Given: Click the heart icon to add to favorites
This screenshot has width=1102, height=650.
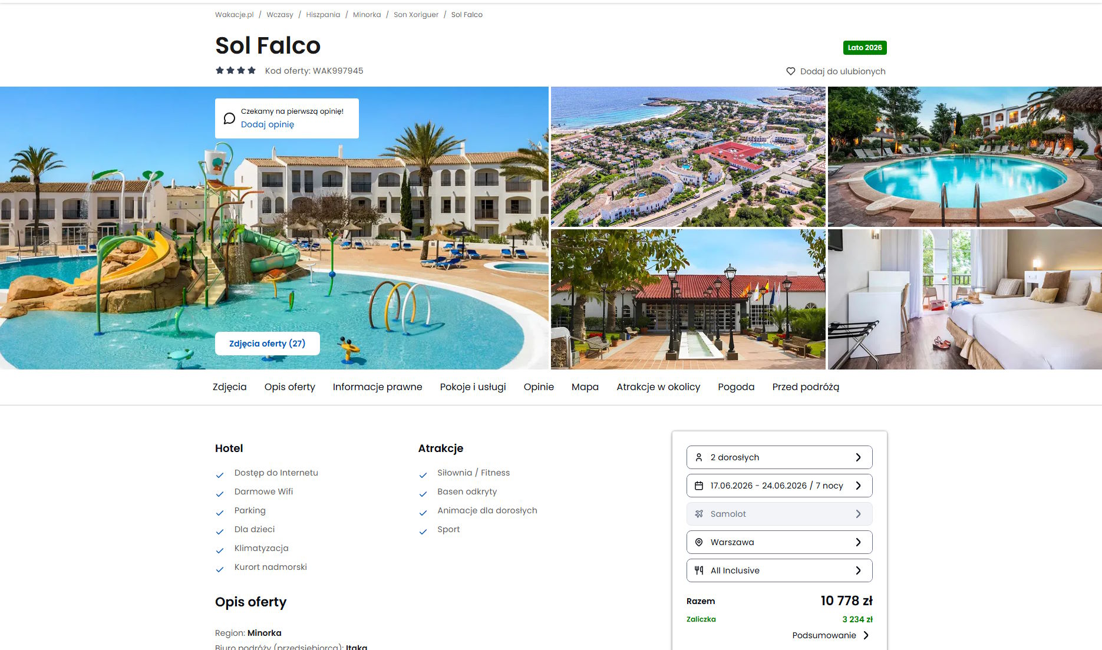Looking at the screenshot, I should click(x=791, y=71).
